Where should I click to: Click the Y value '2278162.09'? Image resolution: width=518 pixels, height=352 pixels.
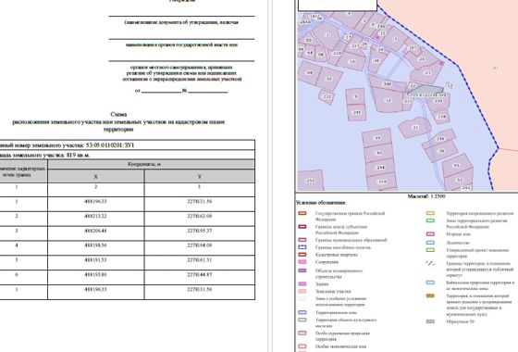pyautogui.click(x=200, y=216)
